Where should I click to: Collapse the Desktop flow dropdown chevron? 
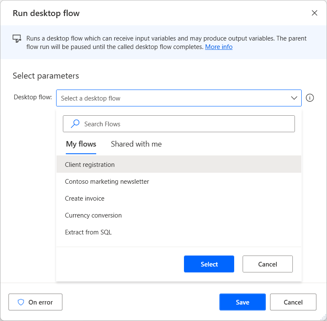pos(294,98)
